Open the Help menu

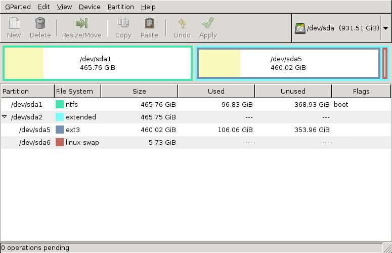148,7
